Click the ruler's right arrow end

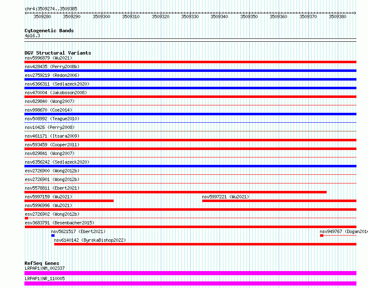(x=355, y=13)
